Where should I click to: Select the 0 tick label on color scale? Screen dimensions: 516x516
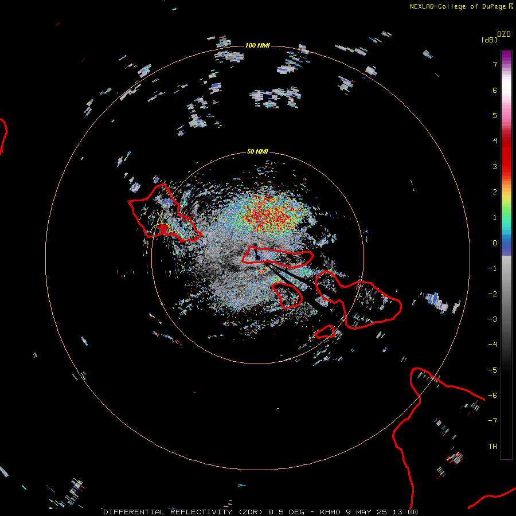tap(495, 243)
